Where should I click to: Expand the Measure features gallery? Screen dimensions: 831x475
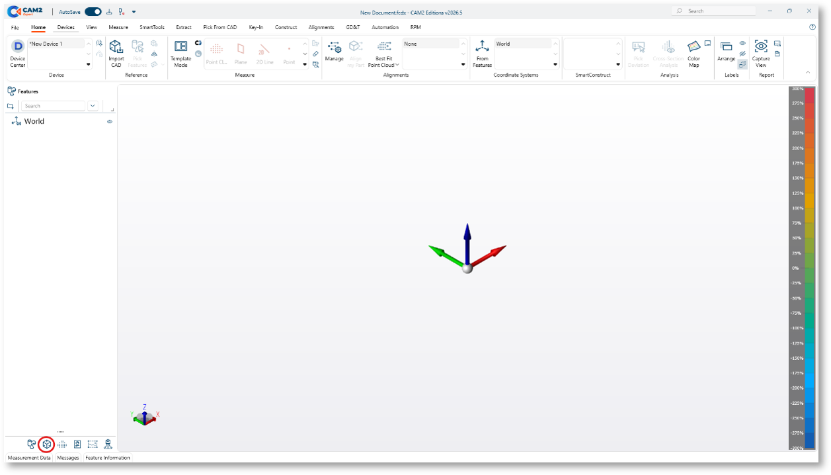pos(305,64)
